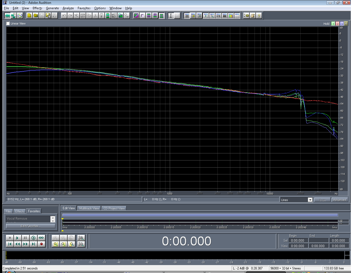This screenshot has height=273, width=351.
Task: Select the Time Selection I-beam tool
Action: (171, 16)
